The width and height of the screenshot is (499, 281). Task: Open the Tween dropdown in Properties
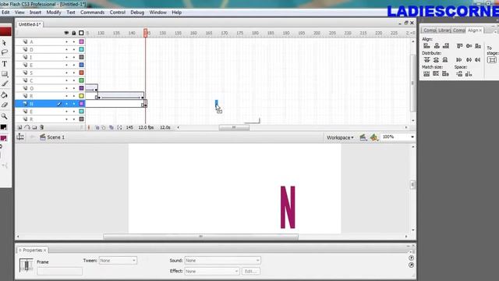pos(118,260)
